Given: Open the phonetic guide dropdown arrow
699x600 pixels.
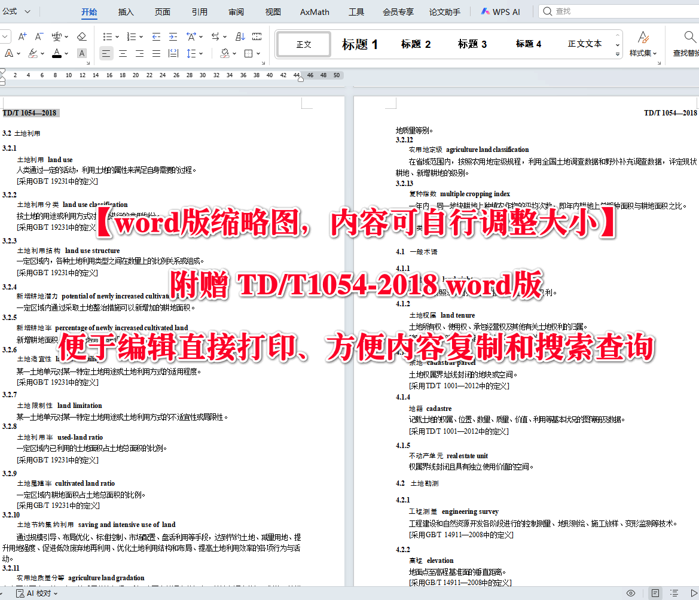Looking at the screenshot, I should coord(66,37).
